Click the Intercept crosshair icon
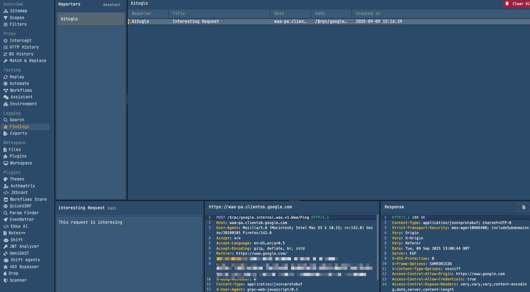Viewport: 530px width, 292px height. (5, 41)
